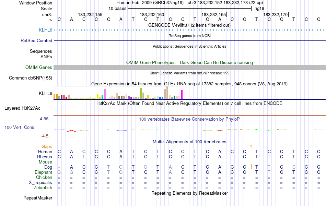The image size is (326, 206).
Task: Click the 100 Vert. Cons label
Action: pyautogui.click(x=19, y=128)
